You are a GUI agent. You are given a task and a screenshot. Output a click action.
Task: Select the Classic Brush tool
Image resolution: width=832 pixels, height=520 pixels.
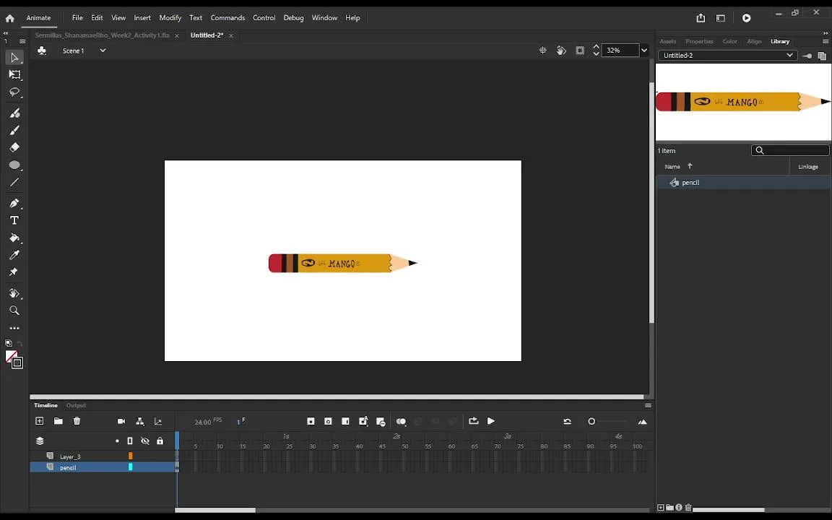tap(14, 130)
